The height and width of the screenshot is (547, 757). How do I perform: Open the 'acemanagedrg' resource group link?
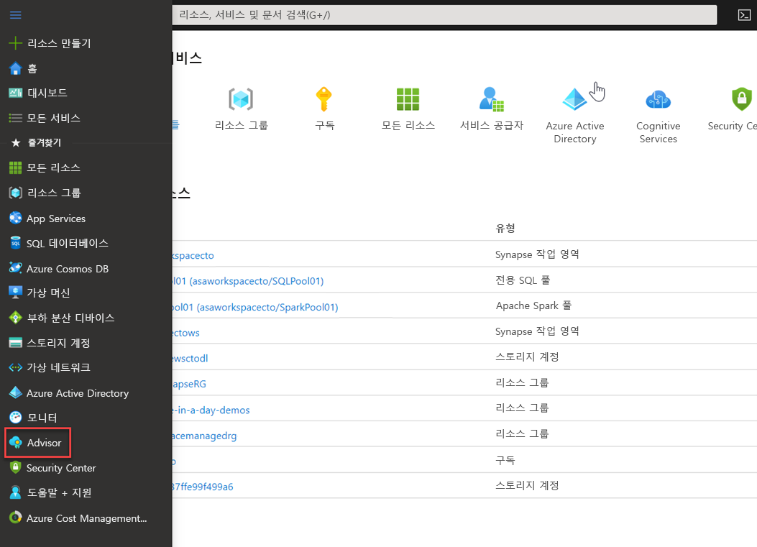pos(205,436)
